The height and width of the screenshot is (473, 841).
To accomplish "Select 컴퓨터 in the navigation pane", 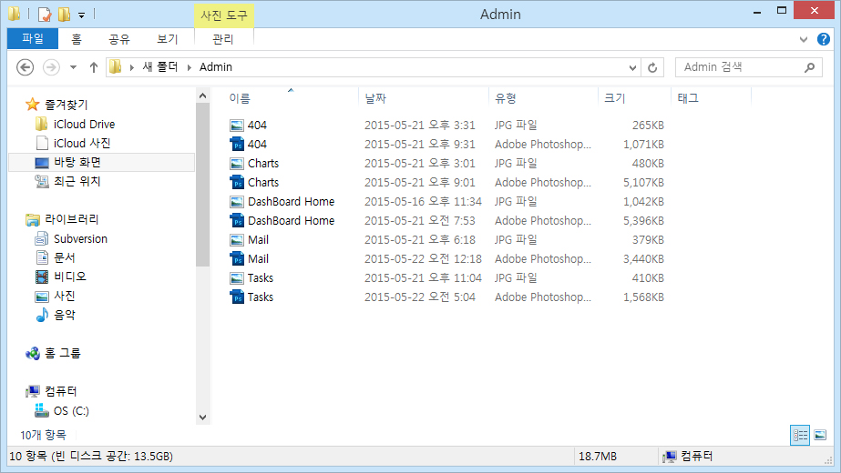I will 60,391.
